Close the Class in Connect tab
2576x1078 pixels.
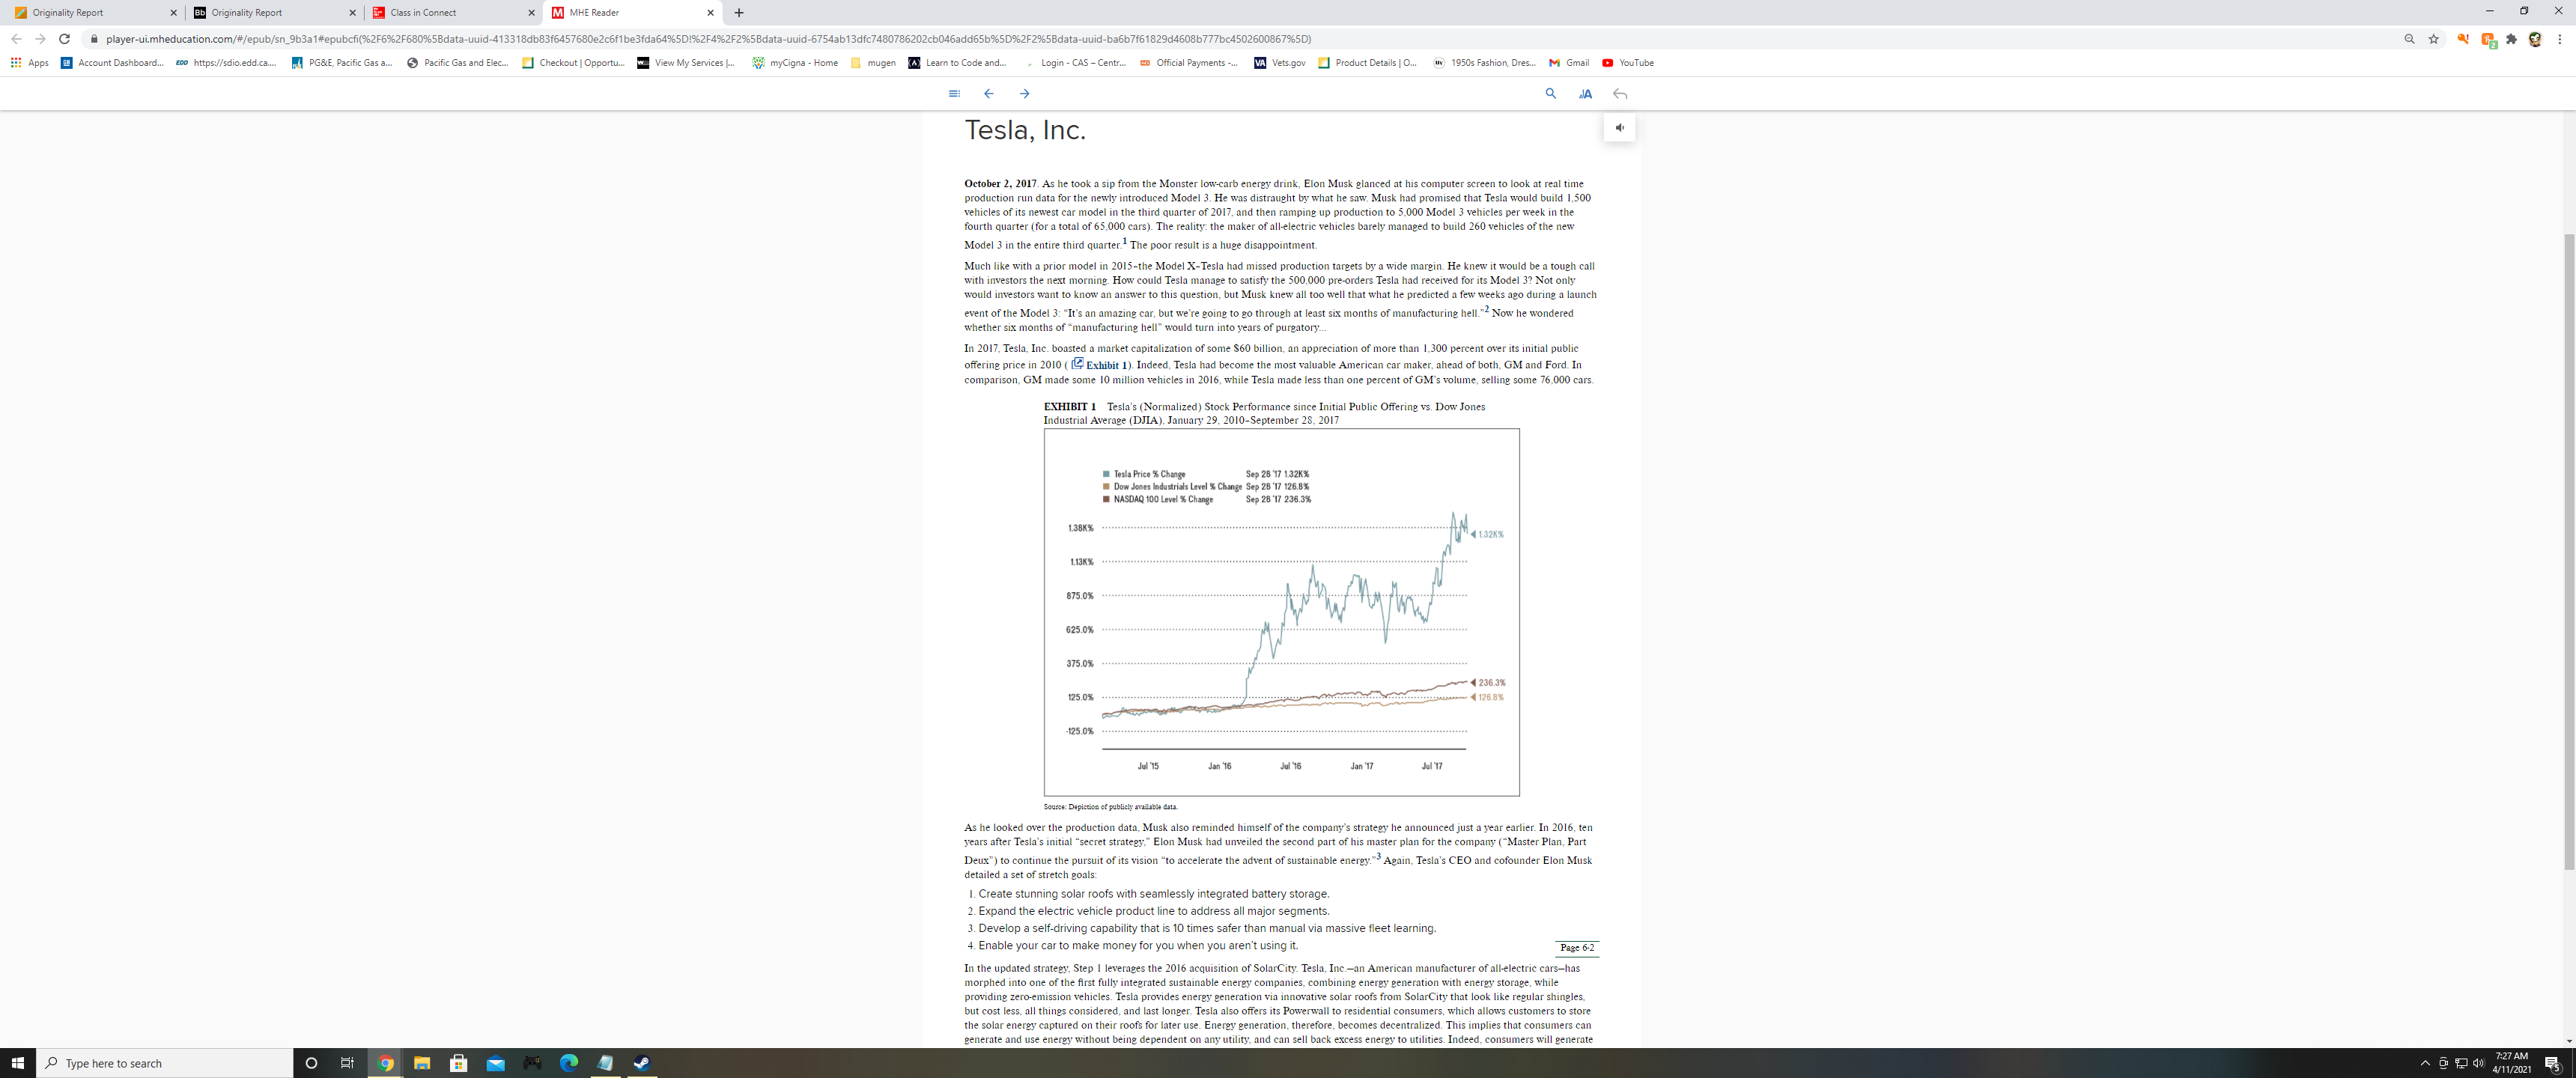coord(531,13)
